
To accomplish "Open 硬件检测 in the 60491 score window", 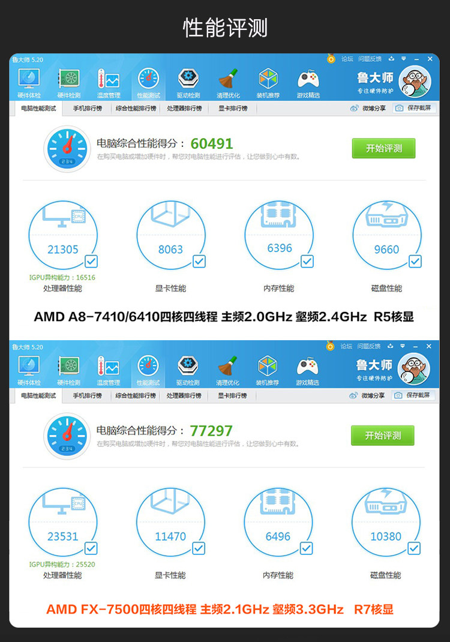I will [69, 83].
